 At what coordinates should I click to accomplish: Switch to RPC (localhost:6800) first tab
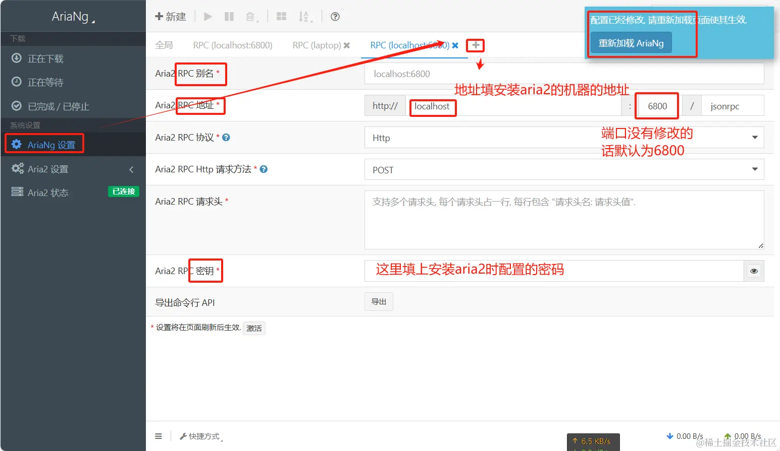tap(233, 45)
